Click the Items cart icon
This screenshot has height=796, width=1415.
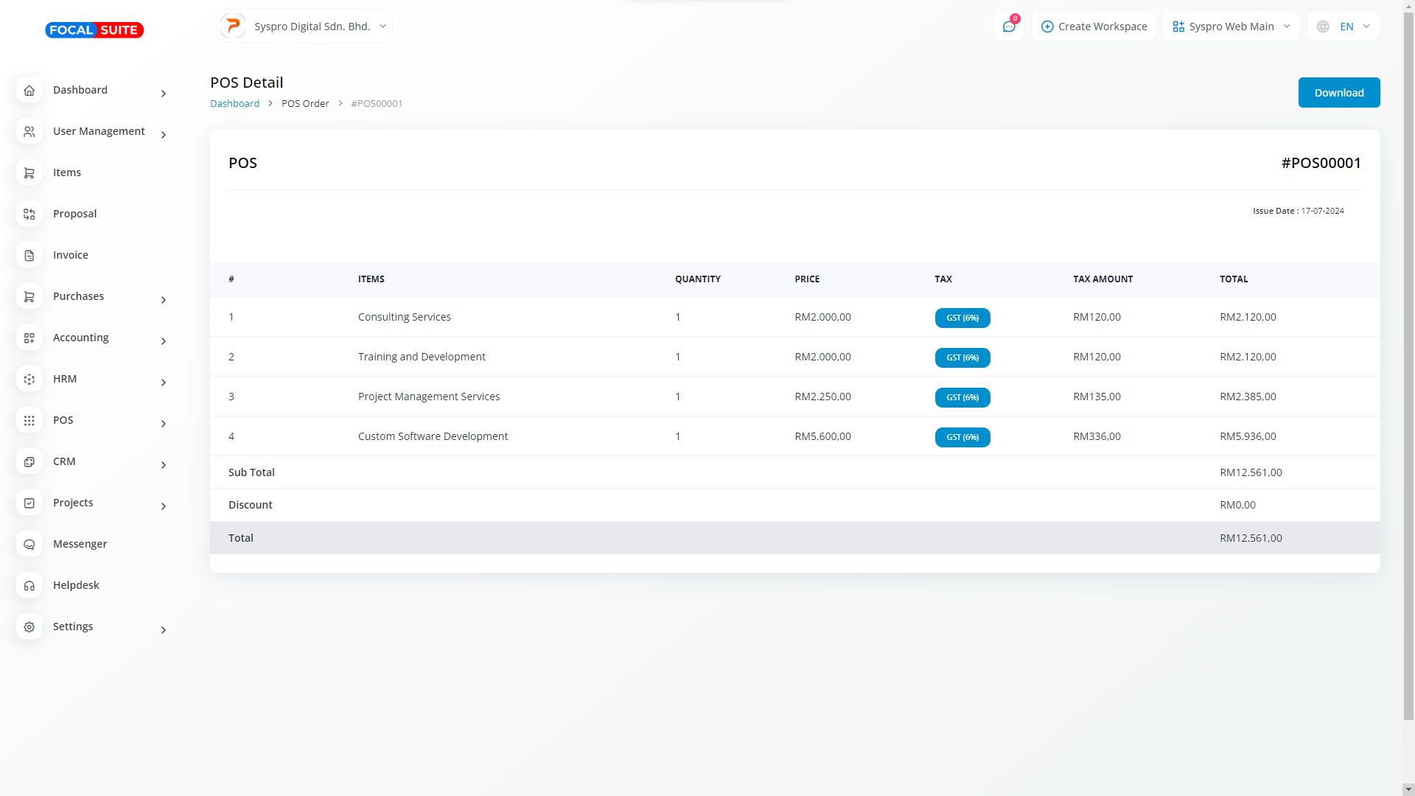[29, 173]
